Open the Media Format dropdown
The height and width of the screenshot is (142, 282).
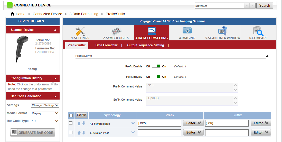pos(45,113)
